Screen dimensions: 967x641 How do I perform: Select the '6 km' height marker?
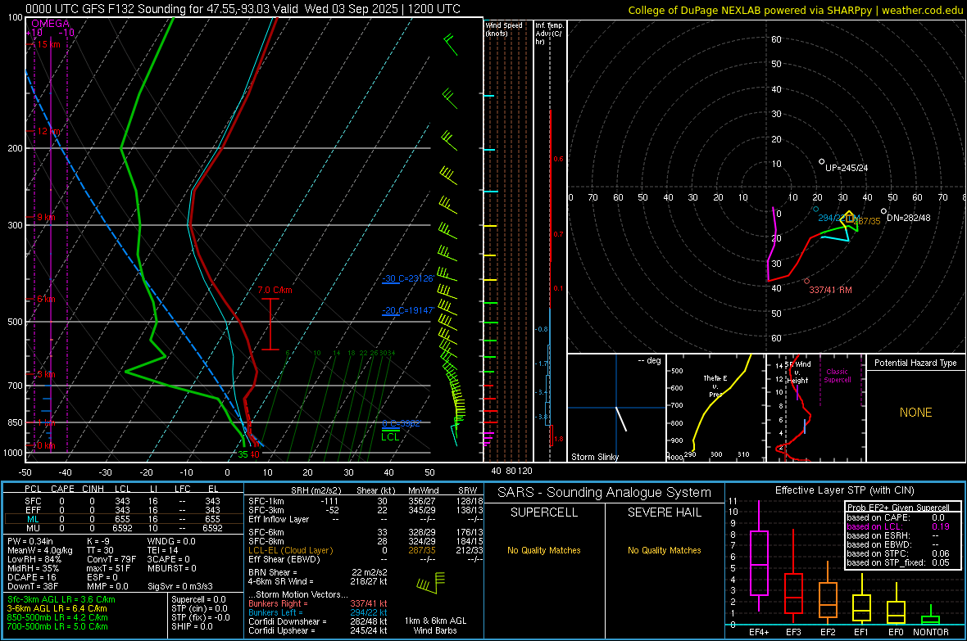pos(46,299)
